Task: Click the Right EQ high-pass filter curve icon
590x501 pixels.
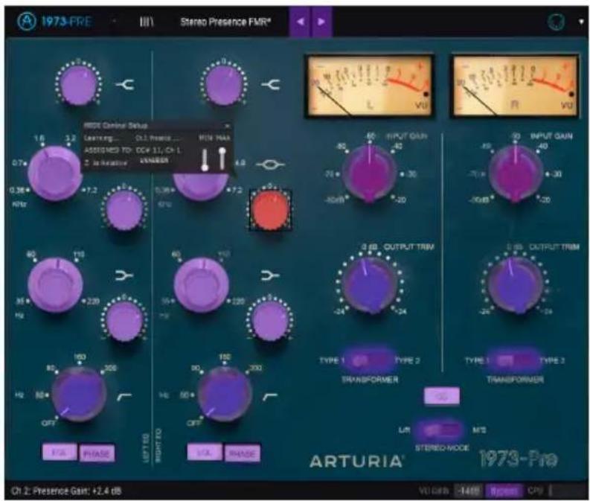Action: [x=271, y=396]
